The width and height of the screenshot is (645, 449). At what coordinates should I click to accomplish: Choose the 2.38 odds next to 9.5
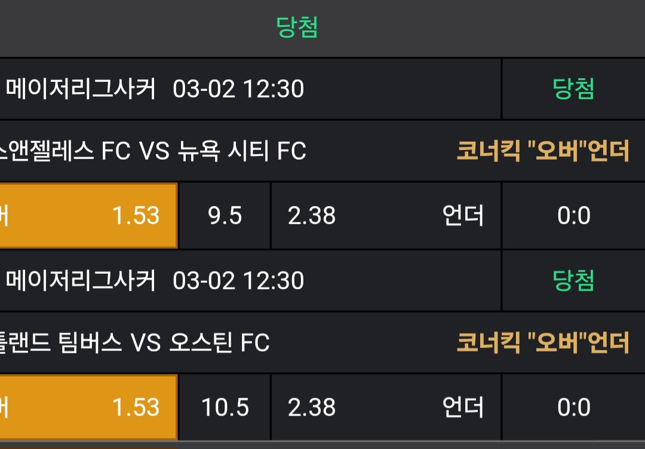(x=312, y=216)
